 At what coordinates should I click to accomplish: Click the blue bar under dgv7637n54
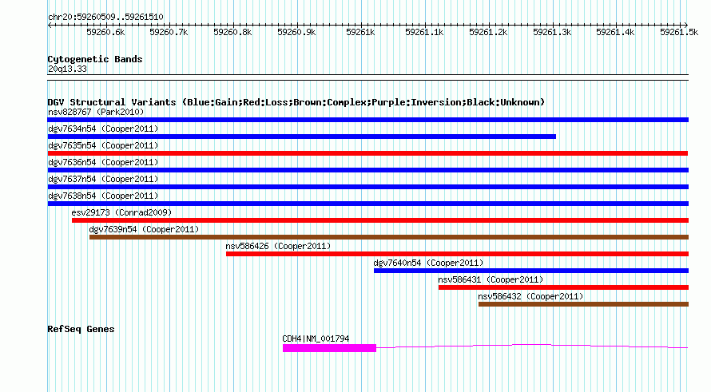[x=367, y=187]
